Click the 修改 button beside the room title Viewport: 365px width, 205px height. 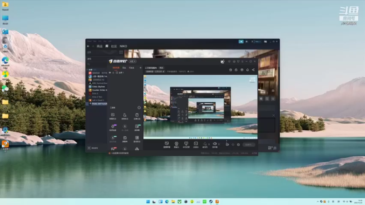(x=162, y=68)
